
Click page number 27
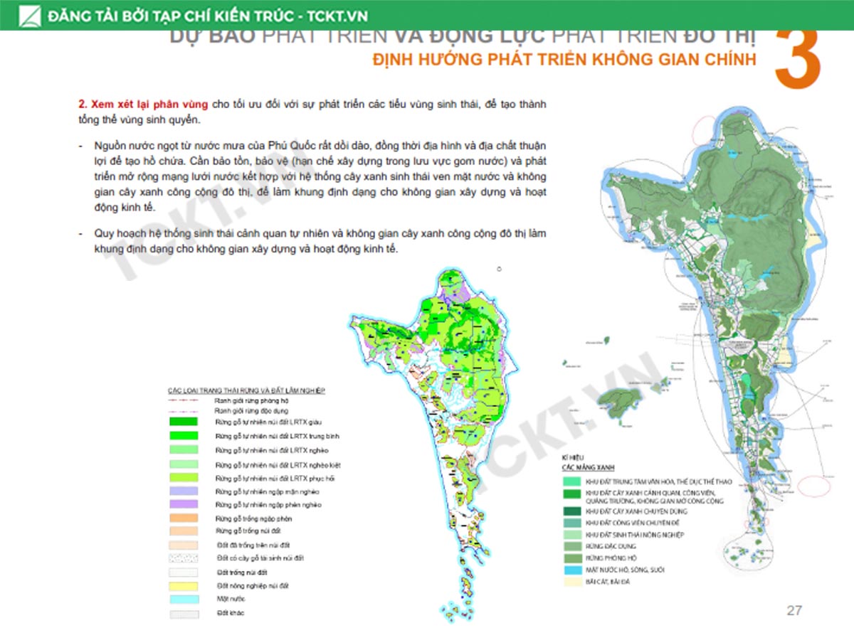(794, 610)
